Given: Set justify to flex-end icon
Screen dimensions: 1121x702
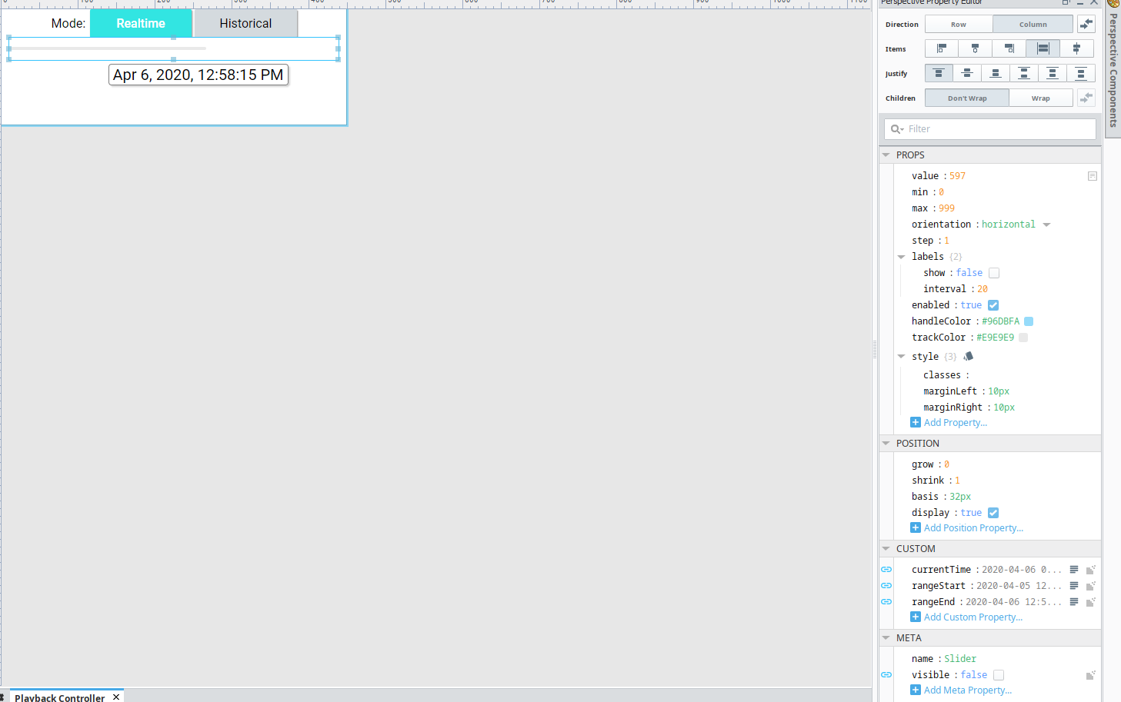Looking at the screenshot, I should click(996, 74).
